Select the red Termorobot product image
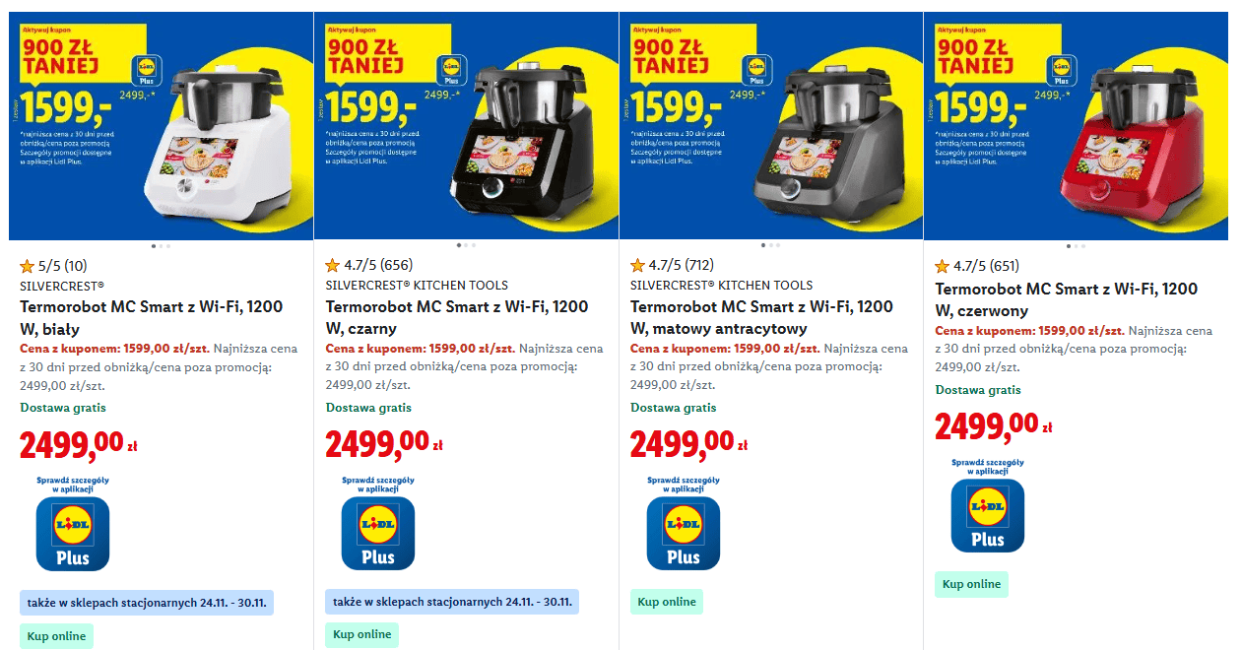 (1076, 125)
